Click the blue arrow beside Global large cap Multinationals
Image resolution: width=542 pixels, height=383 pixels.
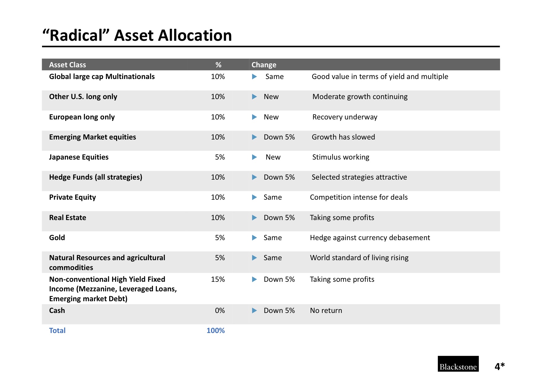coord(254,77)
